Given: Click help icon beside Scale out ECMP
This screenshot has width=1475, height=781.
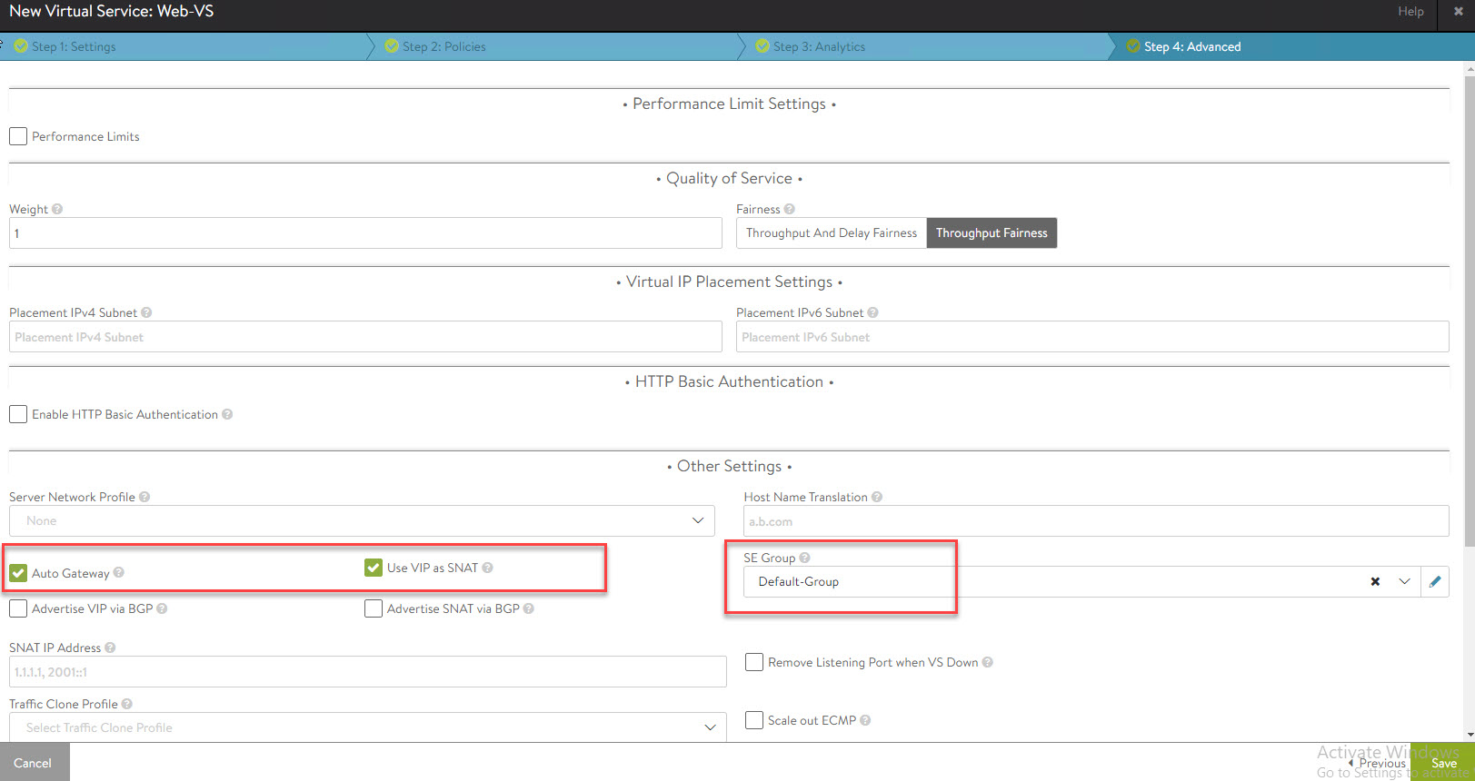Looking at the screenshot, I should click(x=865, y=720).
